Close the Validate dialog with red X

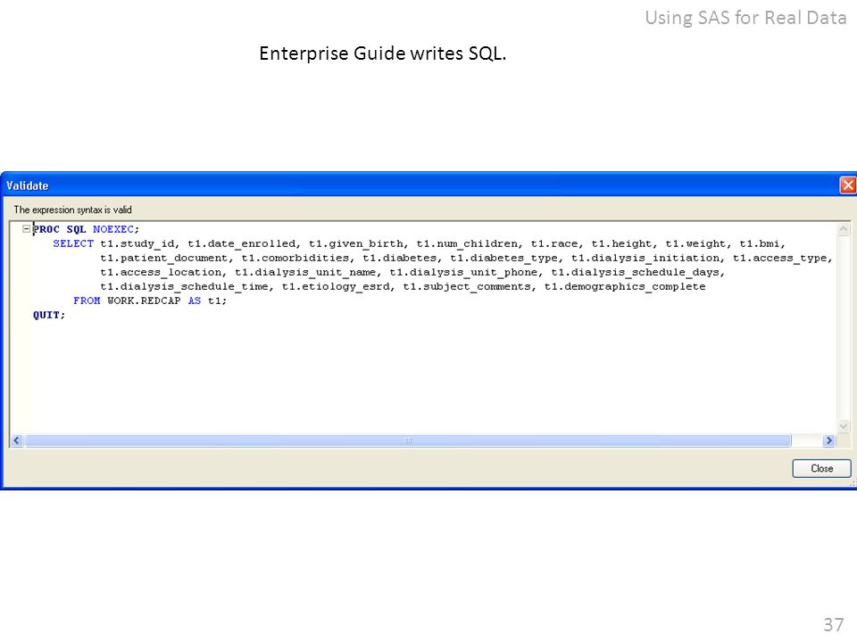coord(848,185)
